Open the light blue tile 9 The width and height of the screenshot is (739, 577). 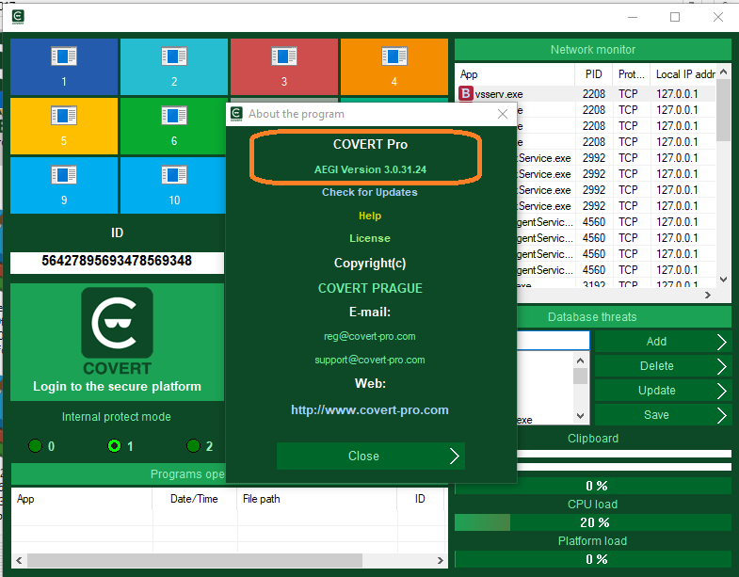click(64, 185)
